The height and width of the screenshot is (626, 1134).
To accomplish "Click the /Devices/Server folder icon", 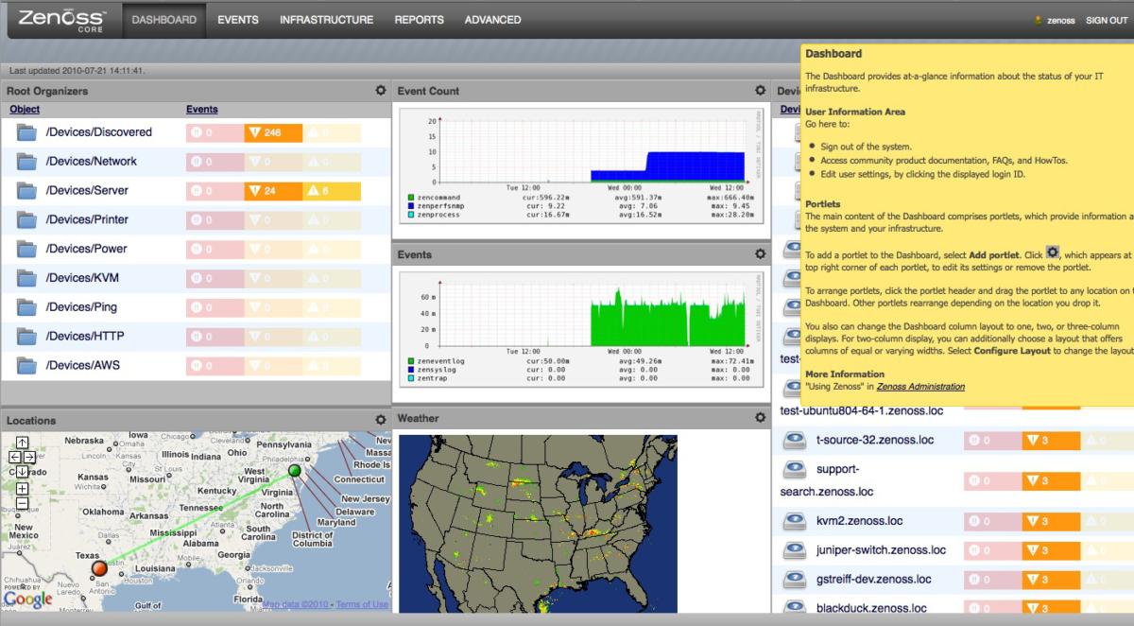I will (x=26, y=191).
